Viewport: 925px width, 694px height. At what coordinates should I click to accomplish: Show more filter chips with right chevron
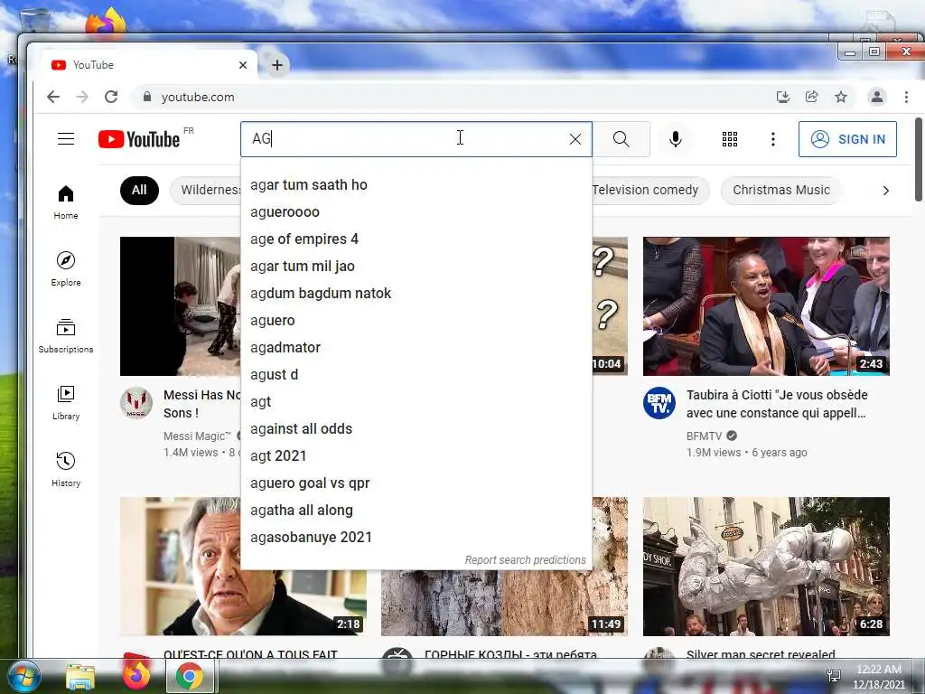[x=885, y=190]
